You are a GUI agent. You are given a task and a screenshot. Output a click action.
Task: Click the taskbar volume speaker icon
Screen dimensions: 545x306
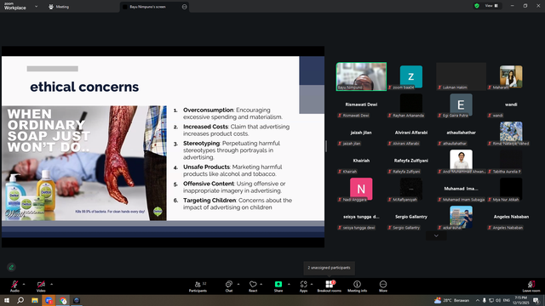(498, 300)
